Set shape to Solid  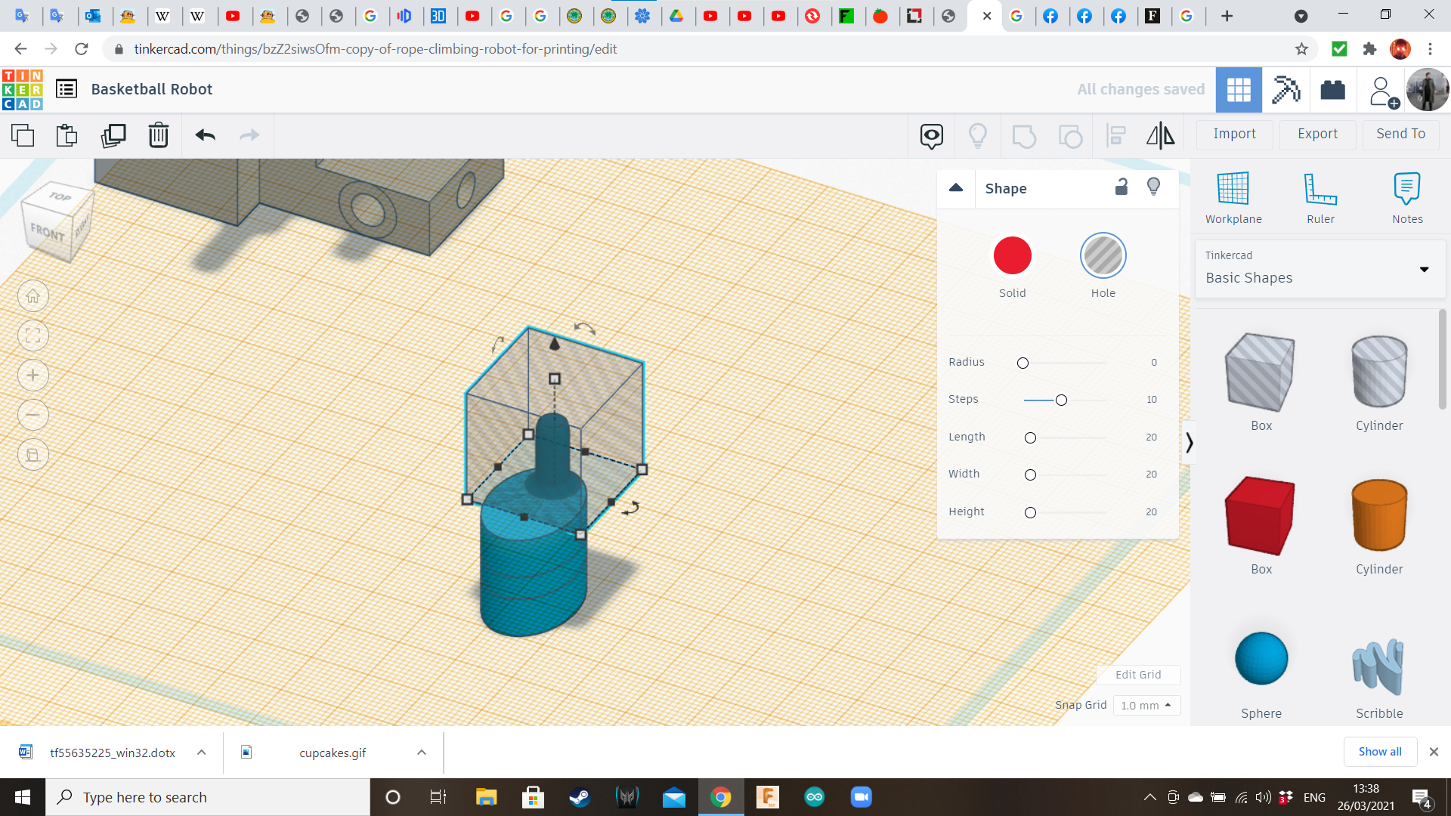1012,255
